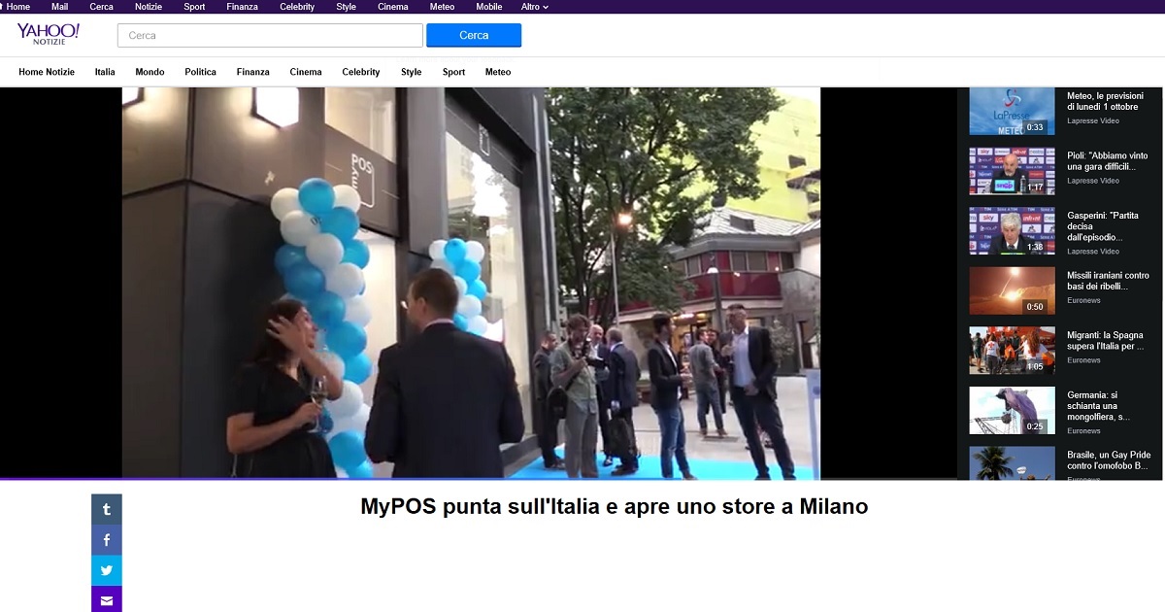Select the Politica news section

click(x=201, y=72)
